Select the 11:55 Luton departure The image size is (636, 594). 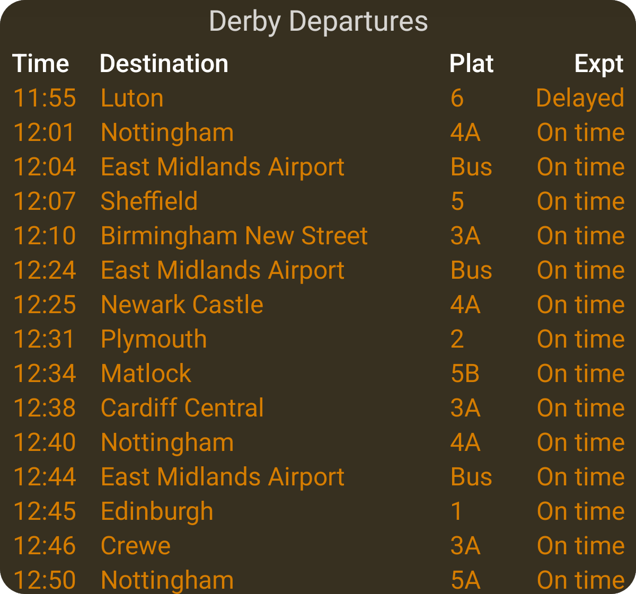(132, 99)
